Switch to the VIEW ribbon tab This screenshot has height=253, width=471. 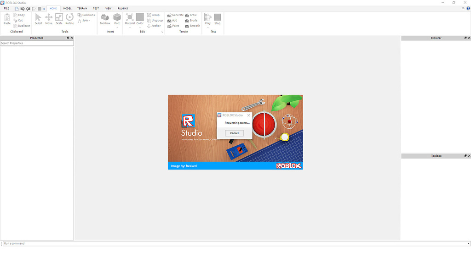pos(108,8)
